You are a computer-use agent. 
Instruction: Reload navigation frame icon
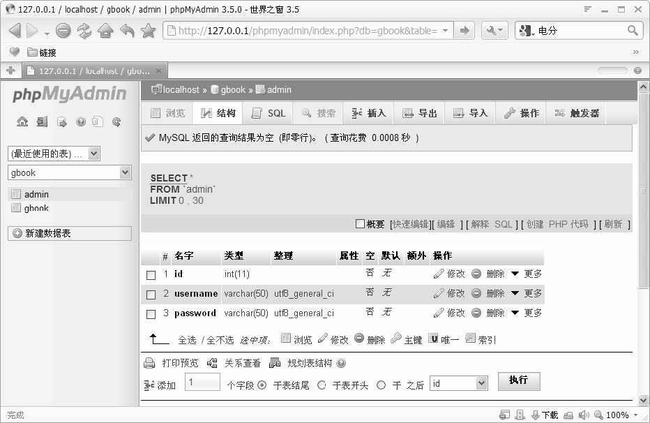click(x=116, y=121)
